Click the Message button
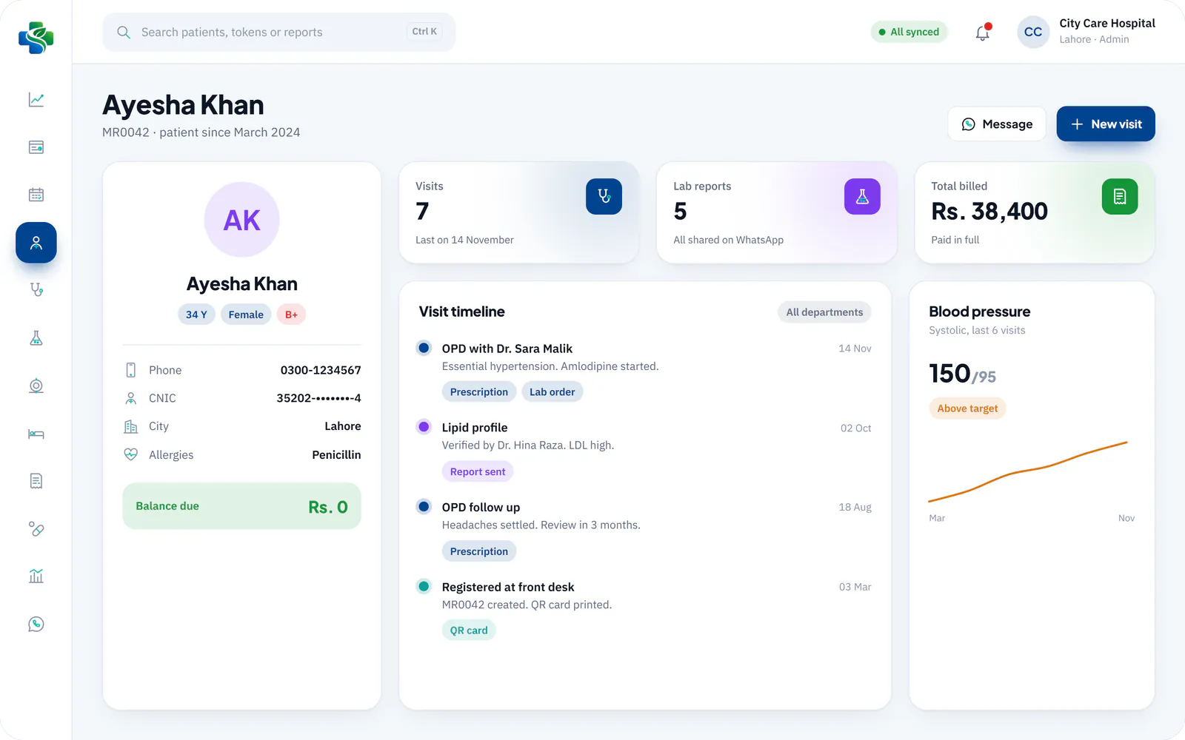The height and width of the screenshot is (740, 1185). 997,124
